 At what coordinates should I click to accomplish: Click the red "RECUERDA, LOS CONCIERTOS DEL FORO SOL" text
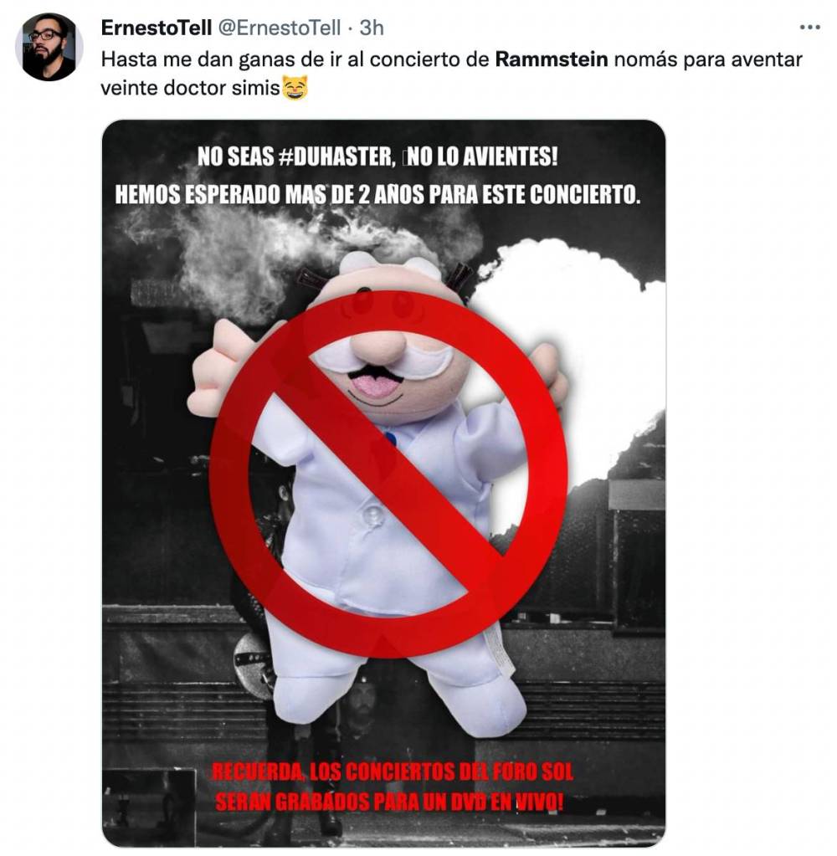click(392, 772)
